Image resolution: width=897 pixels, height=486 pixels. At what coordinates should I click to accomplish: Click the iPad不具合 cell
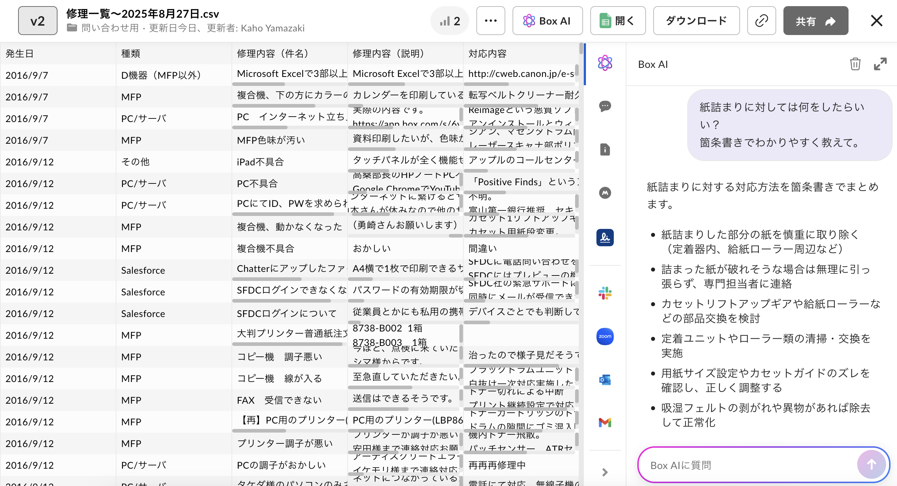click(289, 162)
